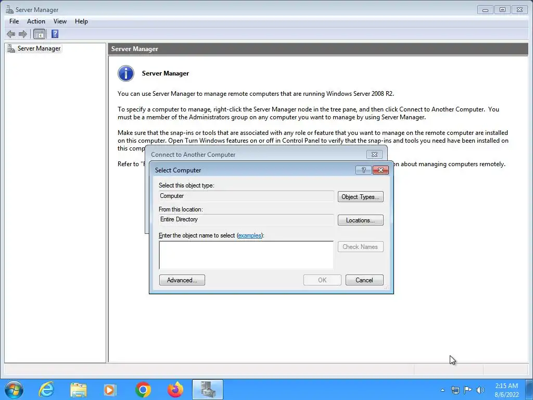This screenshot has width=533, height=400.
Task: Open the Windows Start menu
Action: coord(14,390)
